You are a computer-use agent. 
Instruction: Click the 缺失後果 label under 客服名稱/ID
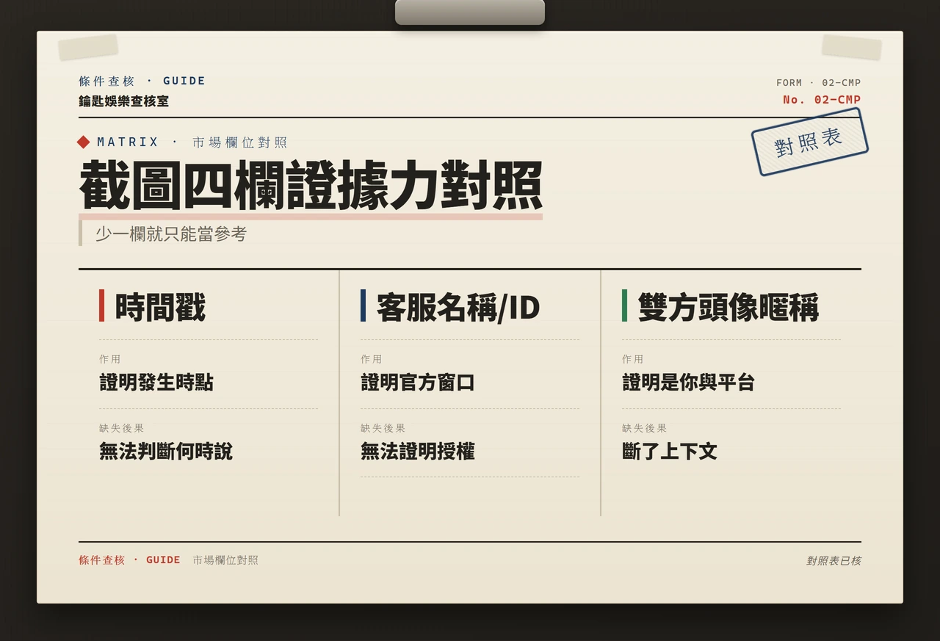pos(383,428)
